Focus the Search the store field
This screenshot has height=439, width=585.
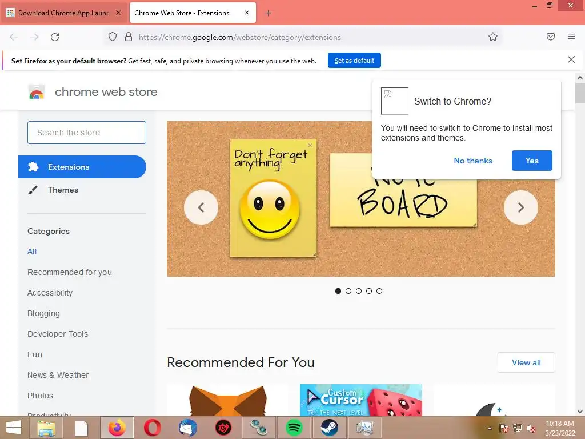pyautogui.click(x=87, y=133)
